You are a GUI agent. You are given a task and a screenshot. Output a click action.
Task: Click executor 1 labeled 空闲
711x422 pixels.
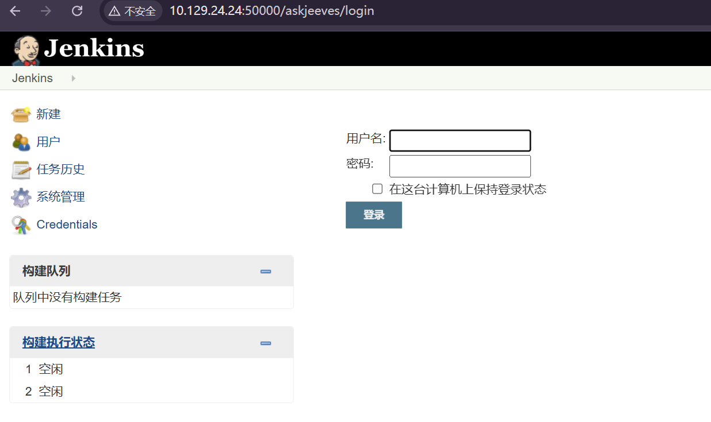[x=51, y=369]
